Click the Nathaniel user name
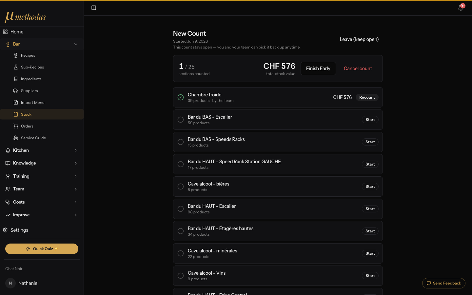The width and height of the screenshot is (472, 295). [x=29, y=283]
